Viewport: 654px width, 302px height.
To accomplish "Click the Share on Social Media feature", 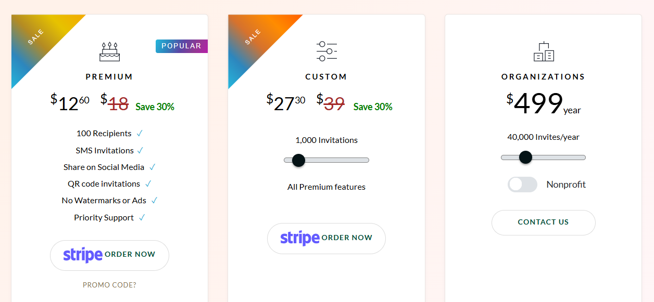I will 104,167.
